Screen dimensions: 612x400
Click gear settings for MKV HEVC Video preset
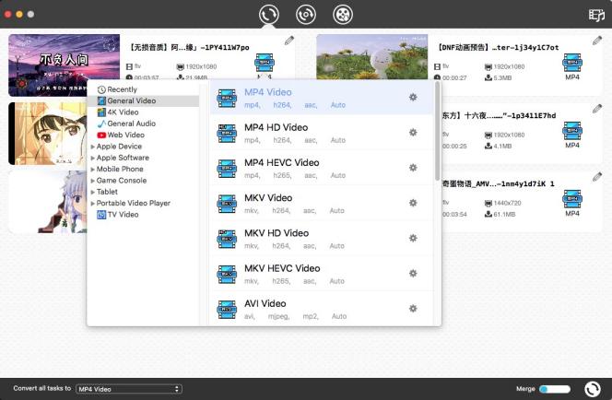(x=413, y=273)
